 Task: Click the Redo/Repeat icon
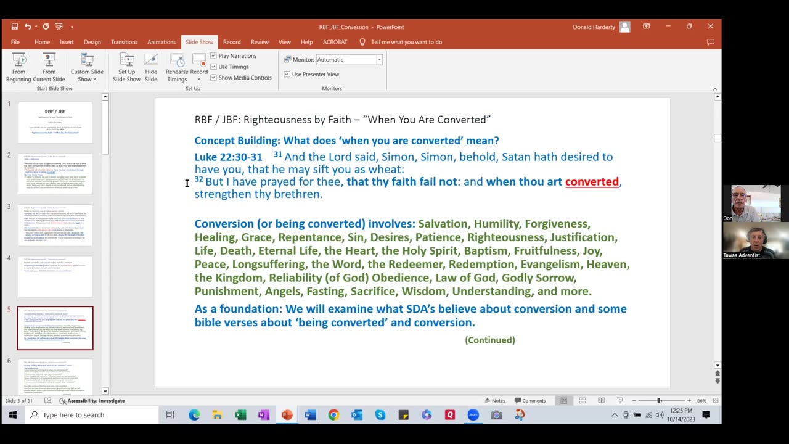click(x=46, y=27)
